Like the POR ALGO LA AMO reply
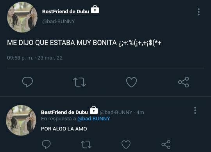 coord(126,145)
